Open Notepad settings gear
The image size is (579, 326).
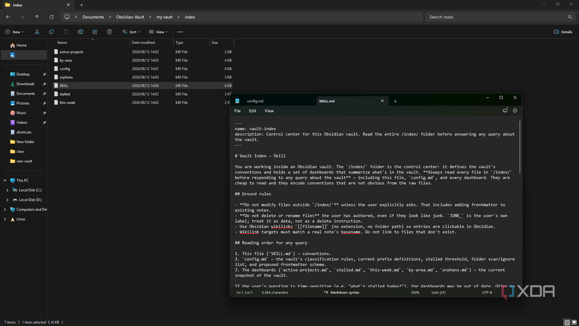point(515,110)
